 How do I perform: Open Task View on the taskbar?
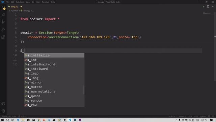(12, 120)
